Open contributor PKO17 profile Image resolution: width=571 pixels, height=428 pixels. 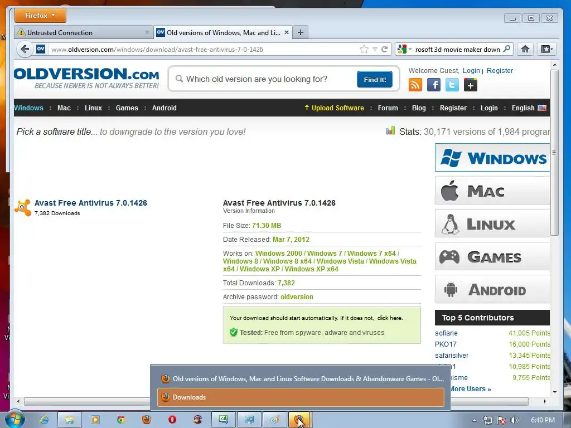tap(446, 344)
